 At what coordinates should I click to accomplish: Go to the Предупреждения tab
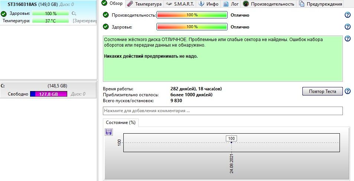pyautogui.click(x=320, y=4)
